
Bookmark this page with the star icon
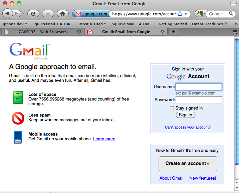coord(180,14)
